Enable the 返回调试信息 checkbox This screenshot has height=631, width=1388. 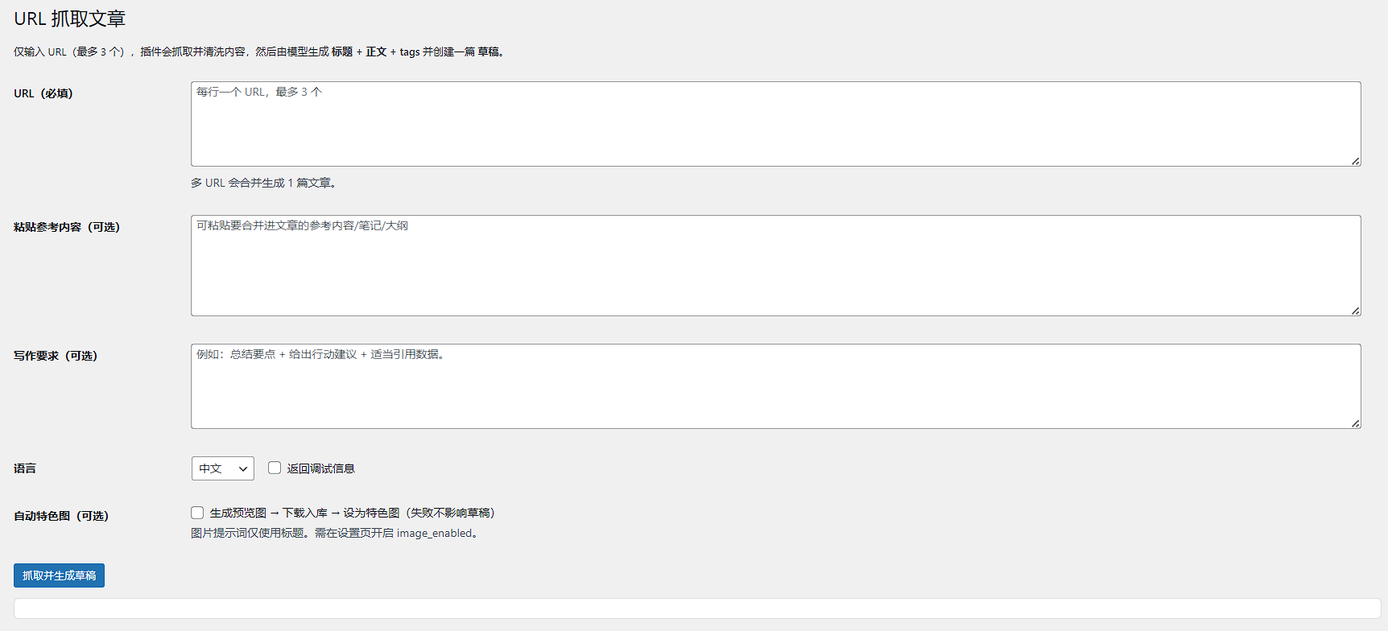pyautogui.click(x=275, y=468)
